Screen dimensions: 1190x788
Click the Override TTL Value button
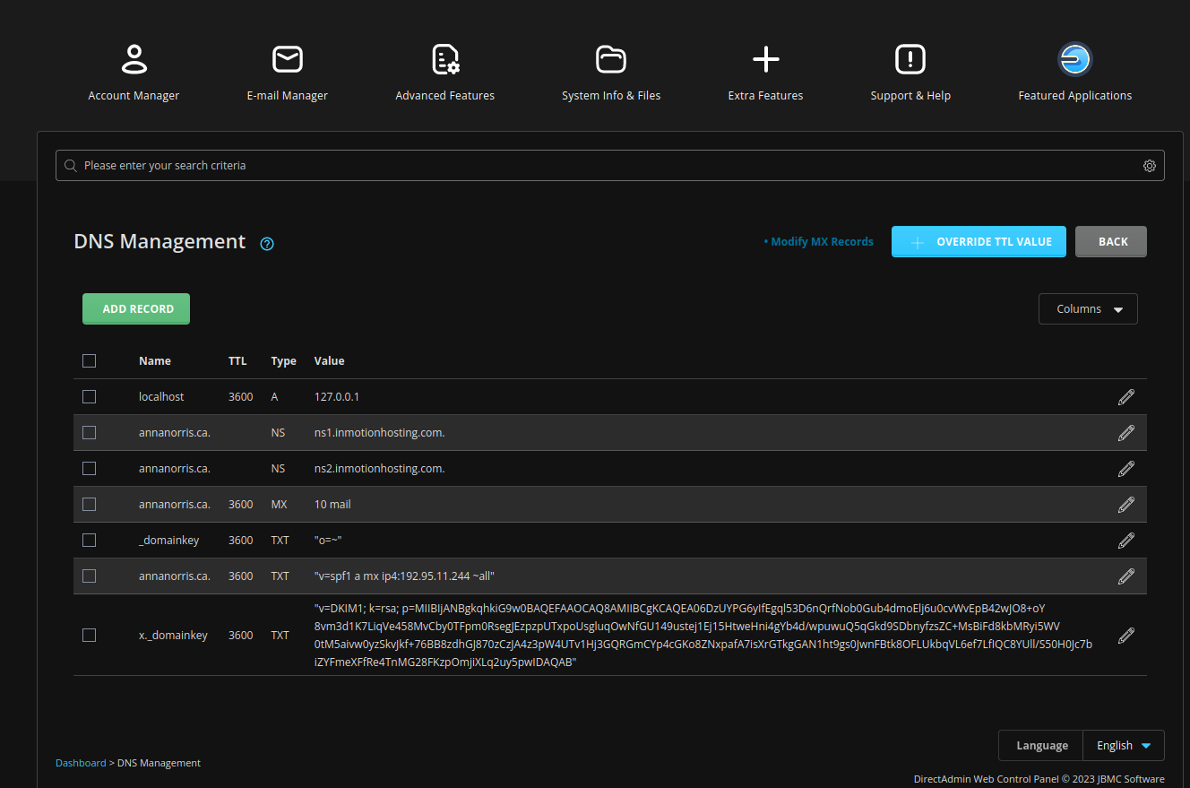click(979, 242)
